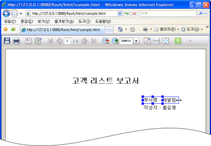Select the fit whole page icon
Screen dimensions: 211x146
pyautogui.click(x=166, y=41)
